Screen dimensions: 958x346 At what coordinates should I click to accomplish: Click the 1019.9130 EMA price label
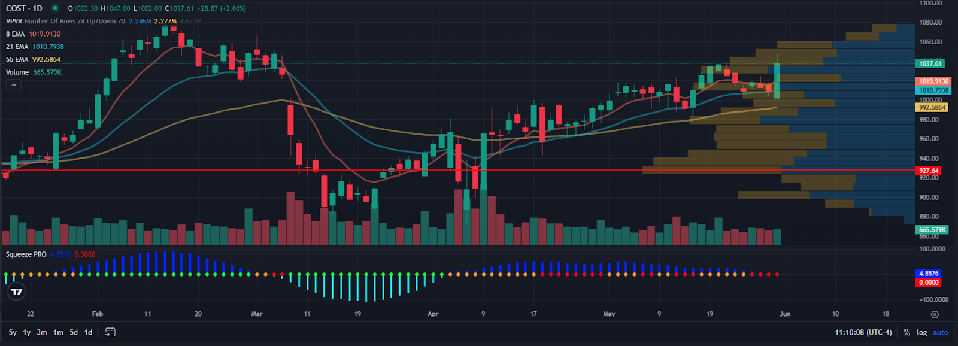(933, 81)
